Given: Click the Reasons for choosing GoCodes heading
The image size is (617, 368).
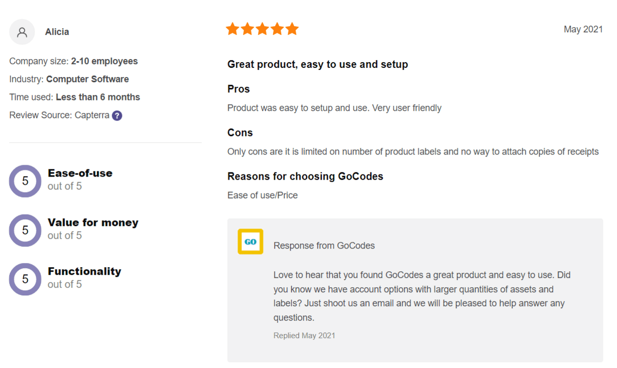Looking at the screenshot, I should pyautogui.click(x=305, y=177).
